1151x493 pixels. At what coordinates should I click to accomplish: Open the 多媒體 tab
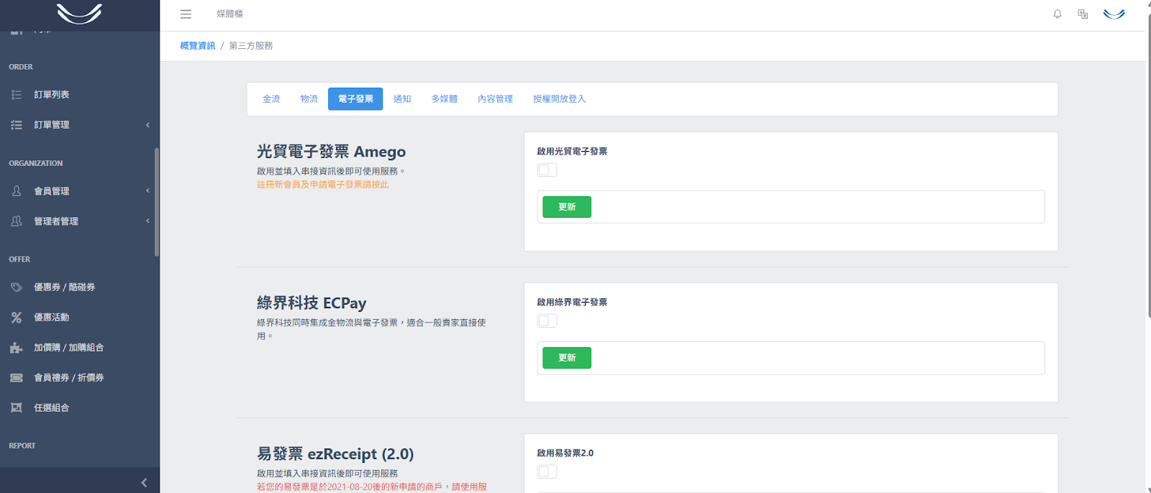445,99
